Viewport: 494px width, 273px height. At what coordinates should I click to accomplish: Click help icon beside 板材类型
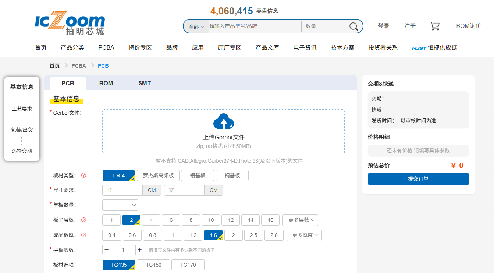point(83,175)
